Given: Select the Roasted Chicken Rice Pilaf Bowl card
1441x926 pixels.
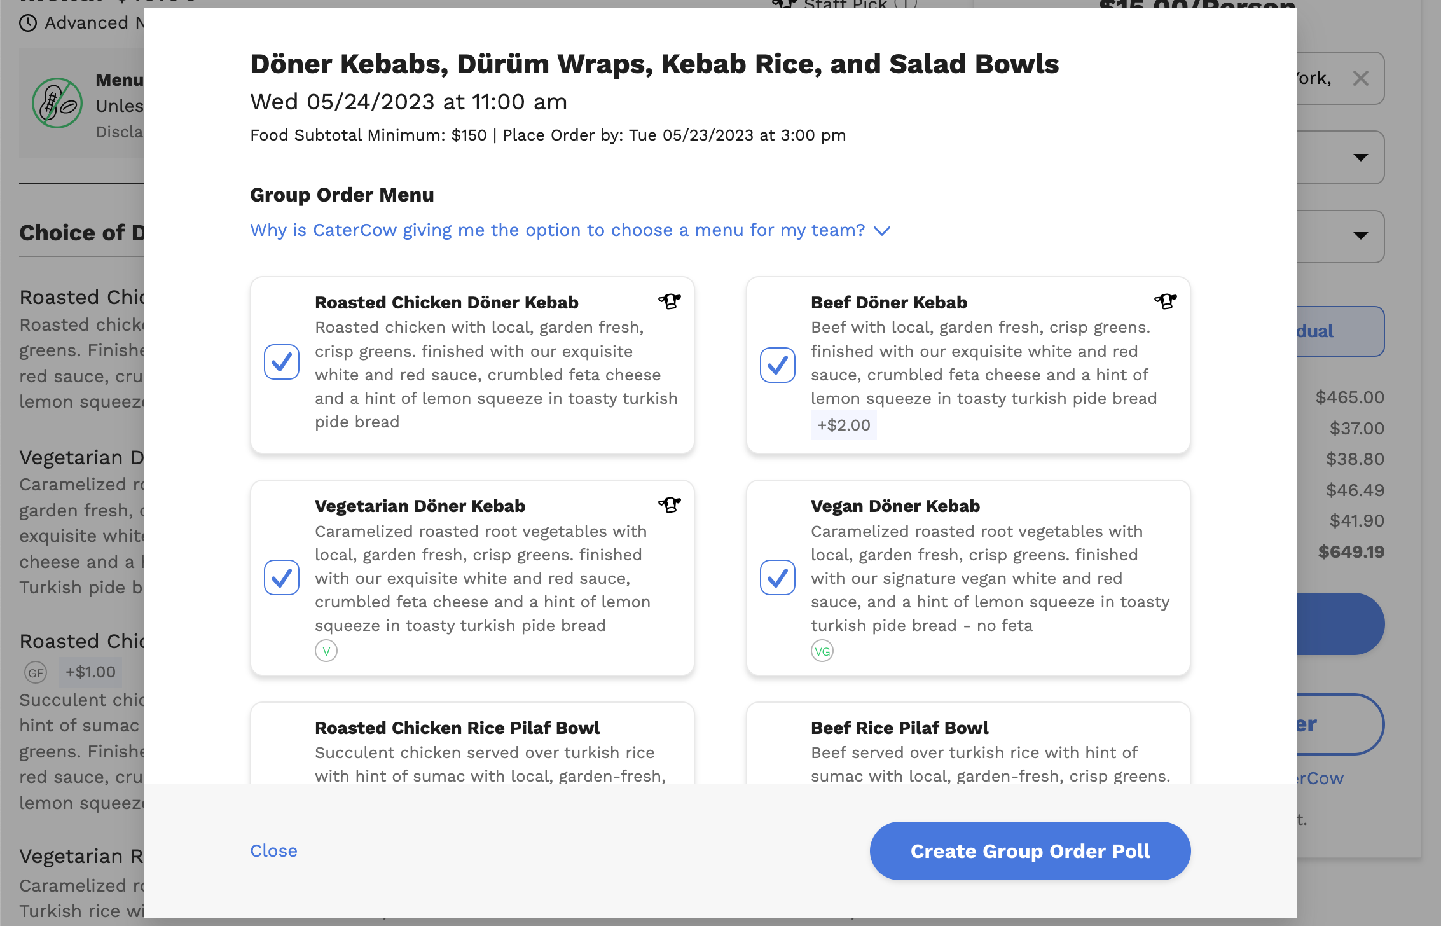Looking at the screenshot, I should [x=472, y=744].
